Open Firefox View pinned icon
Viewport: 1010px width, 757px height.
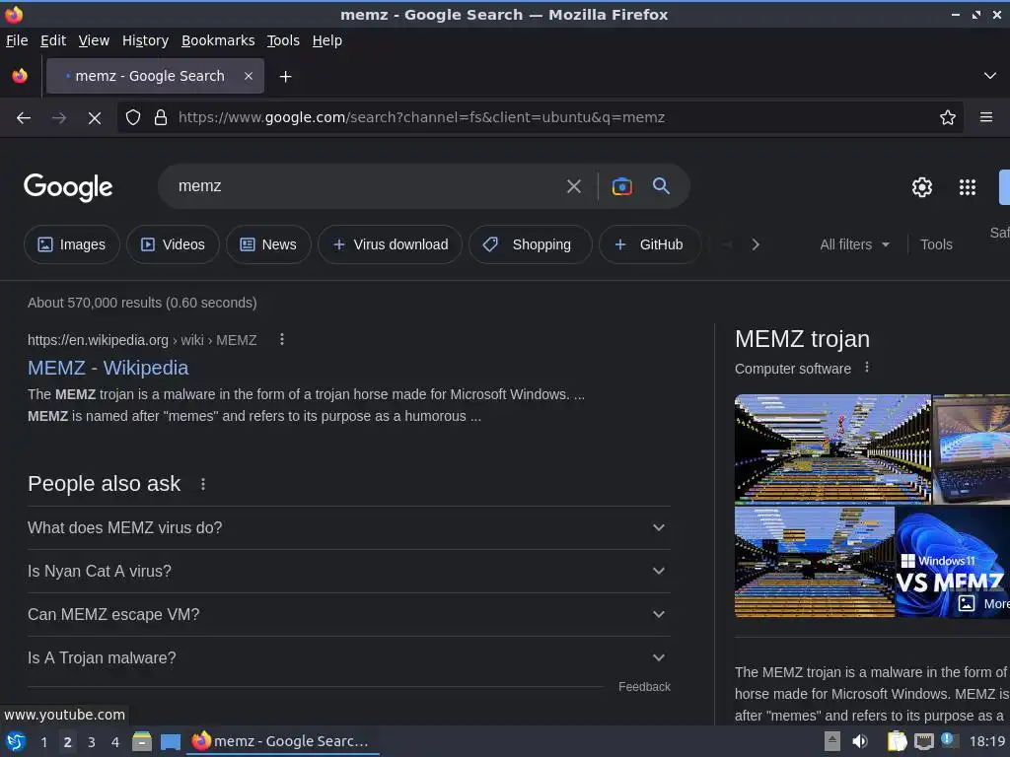coord(20,76)
